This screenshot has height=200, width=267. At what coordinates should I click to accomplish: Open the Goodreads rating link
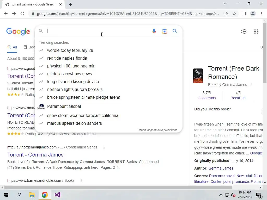click(207, 98)
